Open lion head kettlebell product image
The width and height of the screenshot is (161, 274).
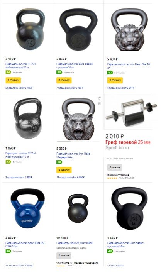point(129,30)
